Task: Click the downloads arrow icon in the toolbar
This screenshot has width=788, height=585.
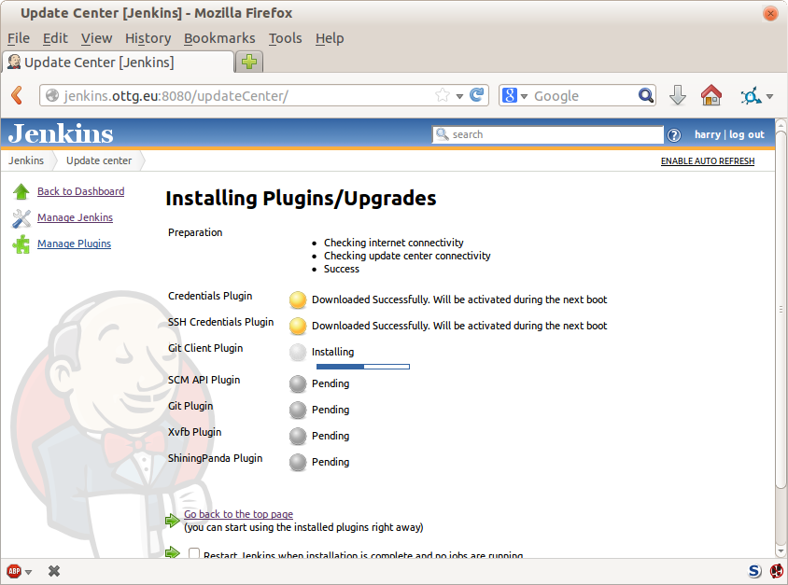Action: [678, 94]
